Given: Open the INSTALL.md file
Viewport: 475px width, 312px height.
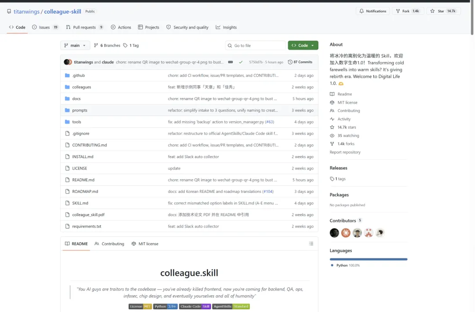Looking at the screenshot, I should [x=83, y=157].
